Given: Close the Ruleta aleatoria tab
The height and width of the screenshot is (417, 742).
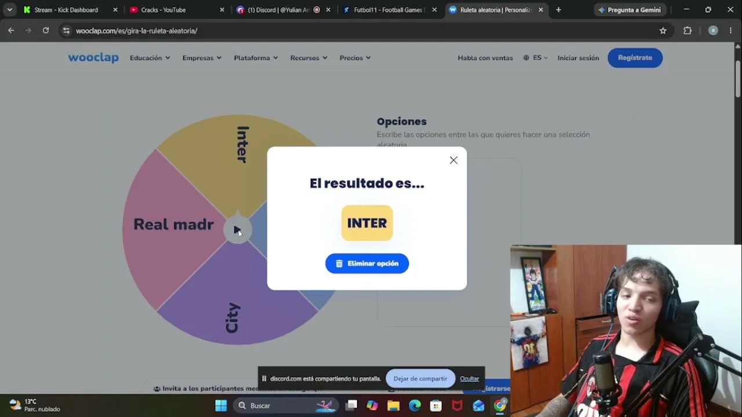Looking at the screenshot, I should (x=541, y=10).
